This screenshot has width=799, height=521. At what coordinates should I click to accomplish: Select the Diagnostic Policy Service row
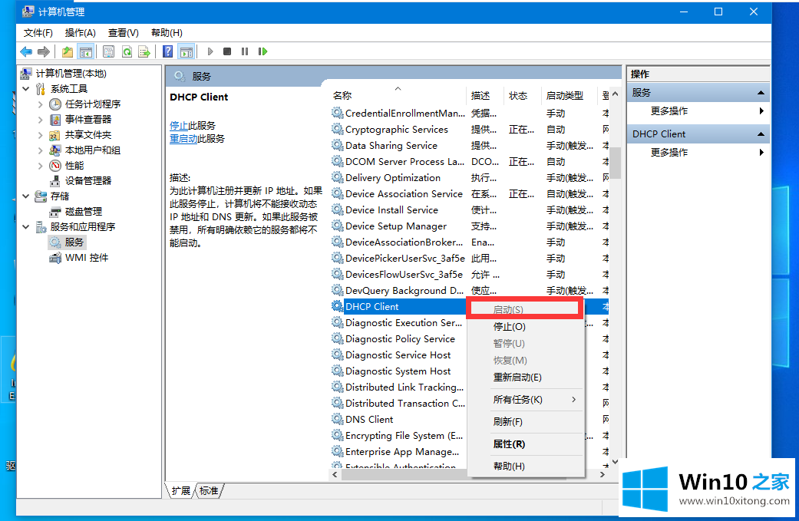click(x=398, y=338)
